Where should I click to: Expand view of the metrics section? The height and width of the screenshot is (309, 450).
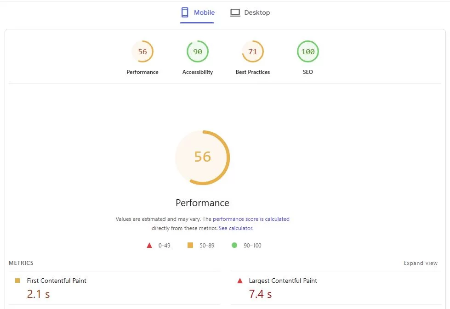pos(421,263)
